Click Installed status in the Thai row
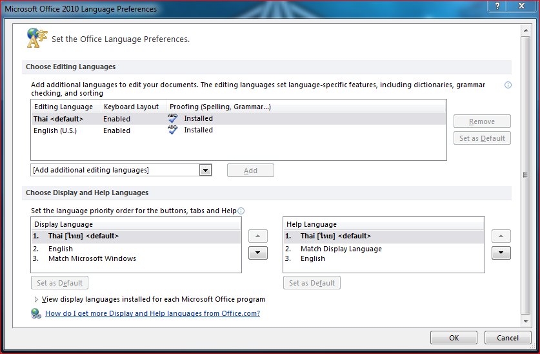Screen dimensions: 540x354 (x=198, y=118)
